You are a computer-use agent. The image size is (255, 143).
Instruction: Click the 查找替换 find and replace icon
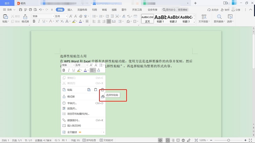(x=219, y=18)
